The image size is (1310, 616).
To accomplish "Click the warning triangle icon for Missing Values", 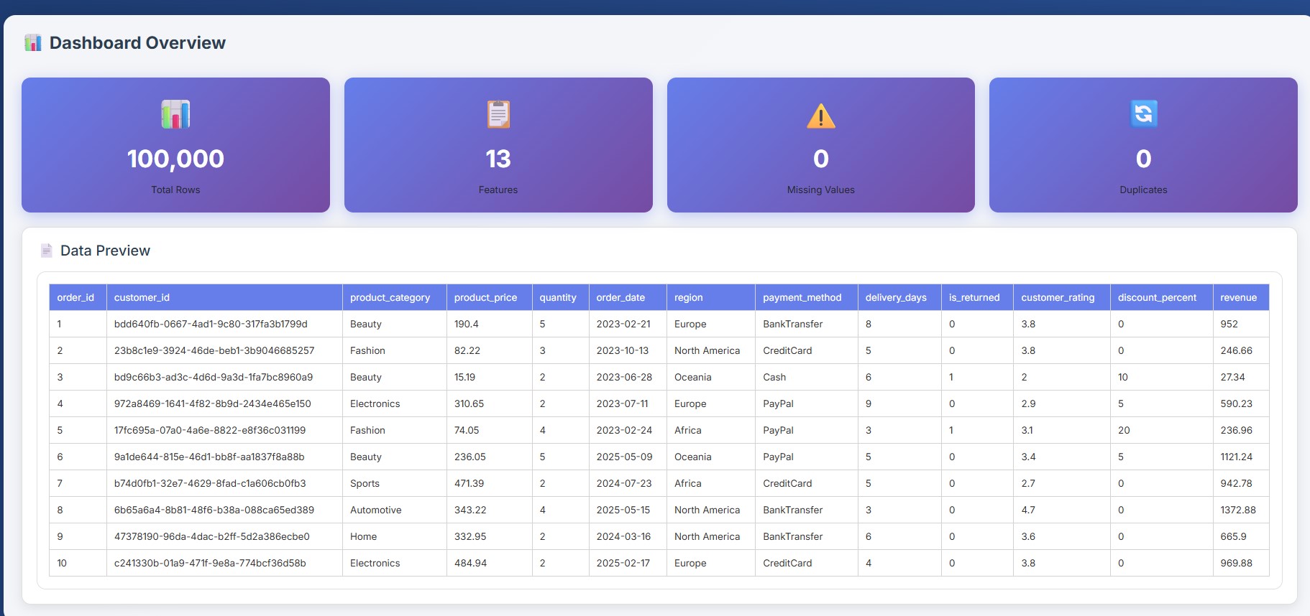I will click(820, 116).
